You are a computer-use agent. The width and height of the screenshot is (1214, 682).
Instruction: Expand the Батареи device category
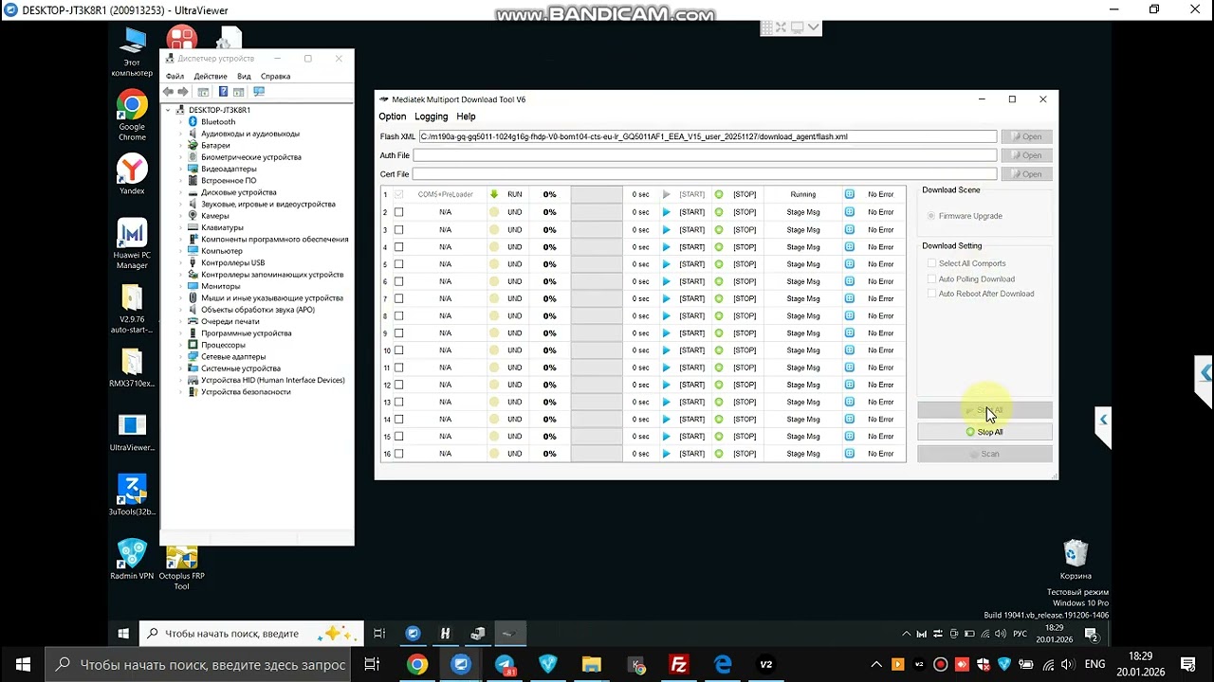pyautogui.click(x=180, y=146)
